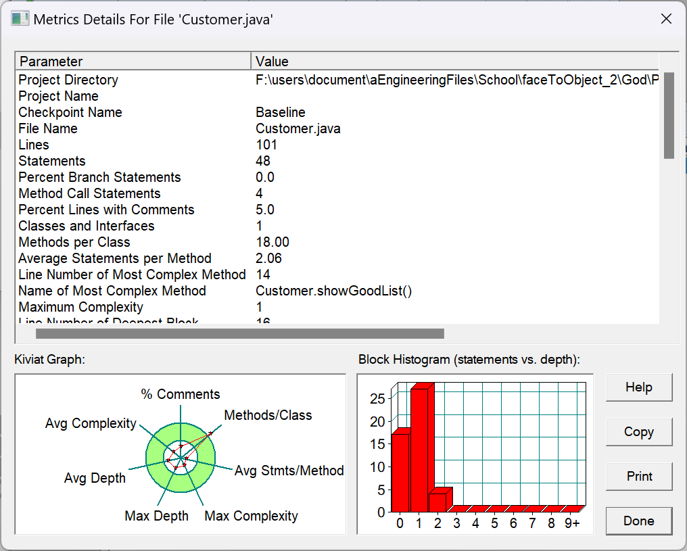Click the Parameter column header
The width and height of the screenshot is (687, 551).
(133, 62)
